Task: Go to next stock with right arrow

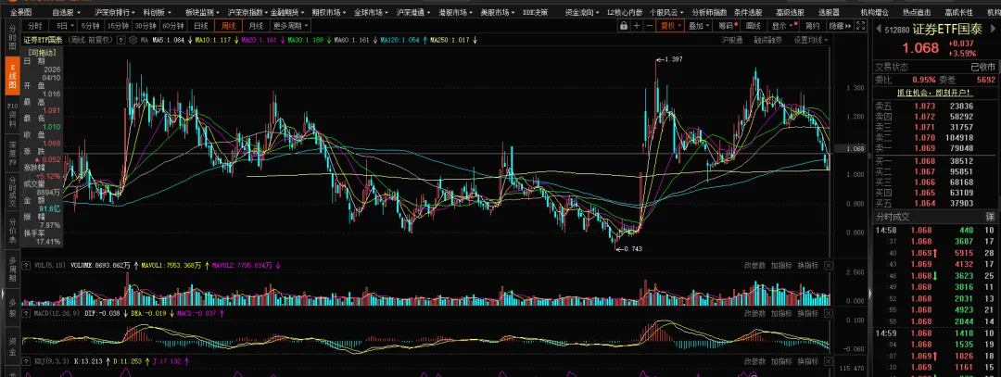Action: pos(992,30)
